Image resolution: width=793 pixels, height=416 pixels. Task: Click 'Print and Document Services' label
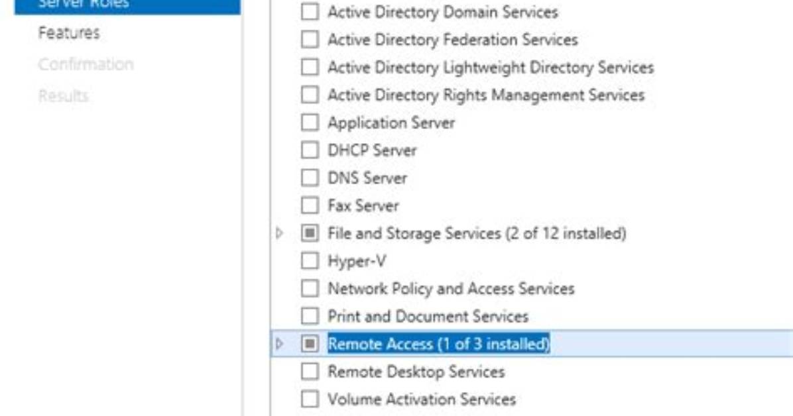(x=428, y=317)
